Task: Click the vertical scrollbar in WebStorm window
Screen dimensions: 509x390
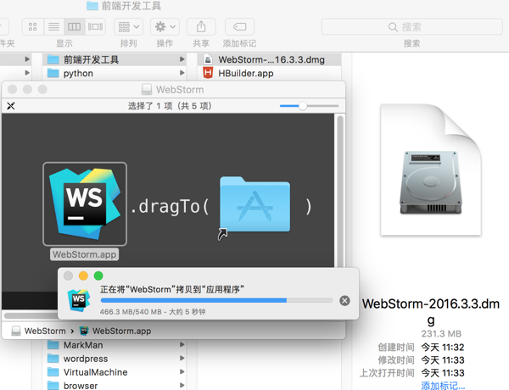Action: tap(340, 190)
